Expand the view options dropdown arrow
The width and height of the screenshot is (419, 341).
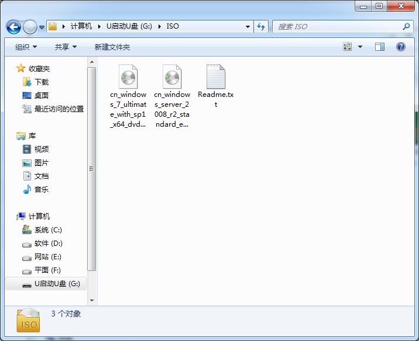(x=360, y=47)
